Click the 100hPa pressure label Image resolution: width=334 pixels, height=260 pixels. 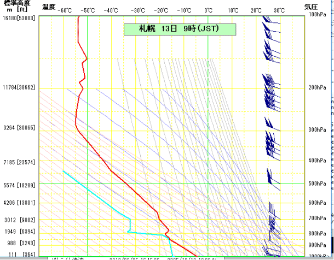(x=317, y=15)
